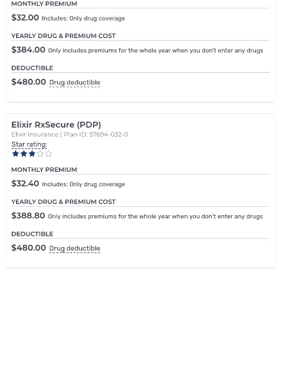This screenshot has height=365, width=281.
Task: Click the third filled star in rating
Action: (x=32, y=154)
